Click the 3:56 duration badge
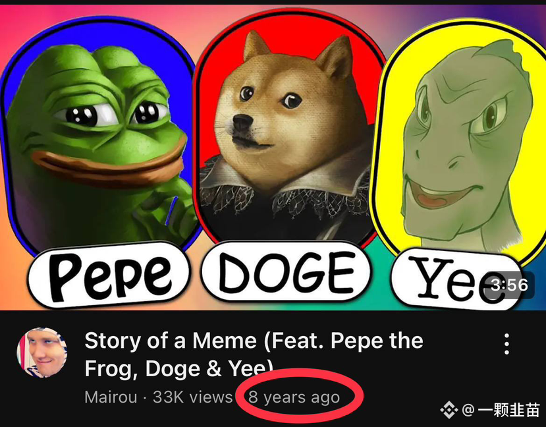The width and height of the screenshot is (546, 427). click(509, 285)
